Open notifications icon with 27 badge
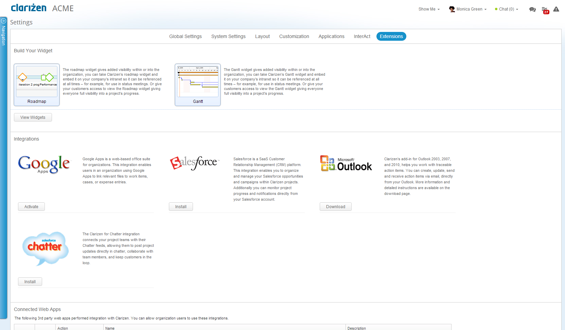565x330 pixels. pyautogui.click(x=545, y=10)
